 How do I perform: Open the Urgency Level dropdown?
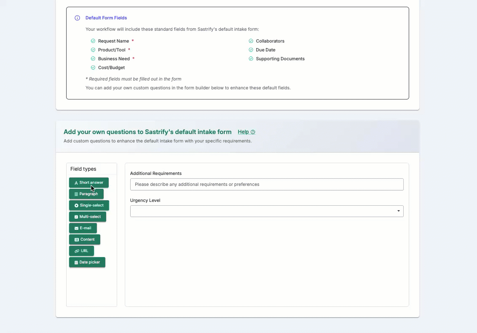267,211
